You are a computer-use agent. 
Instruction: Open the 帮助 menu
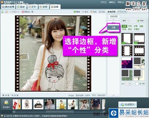click(121, 2)
